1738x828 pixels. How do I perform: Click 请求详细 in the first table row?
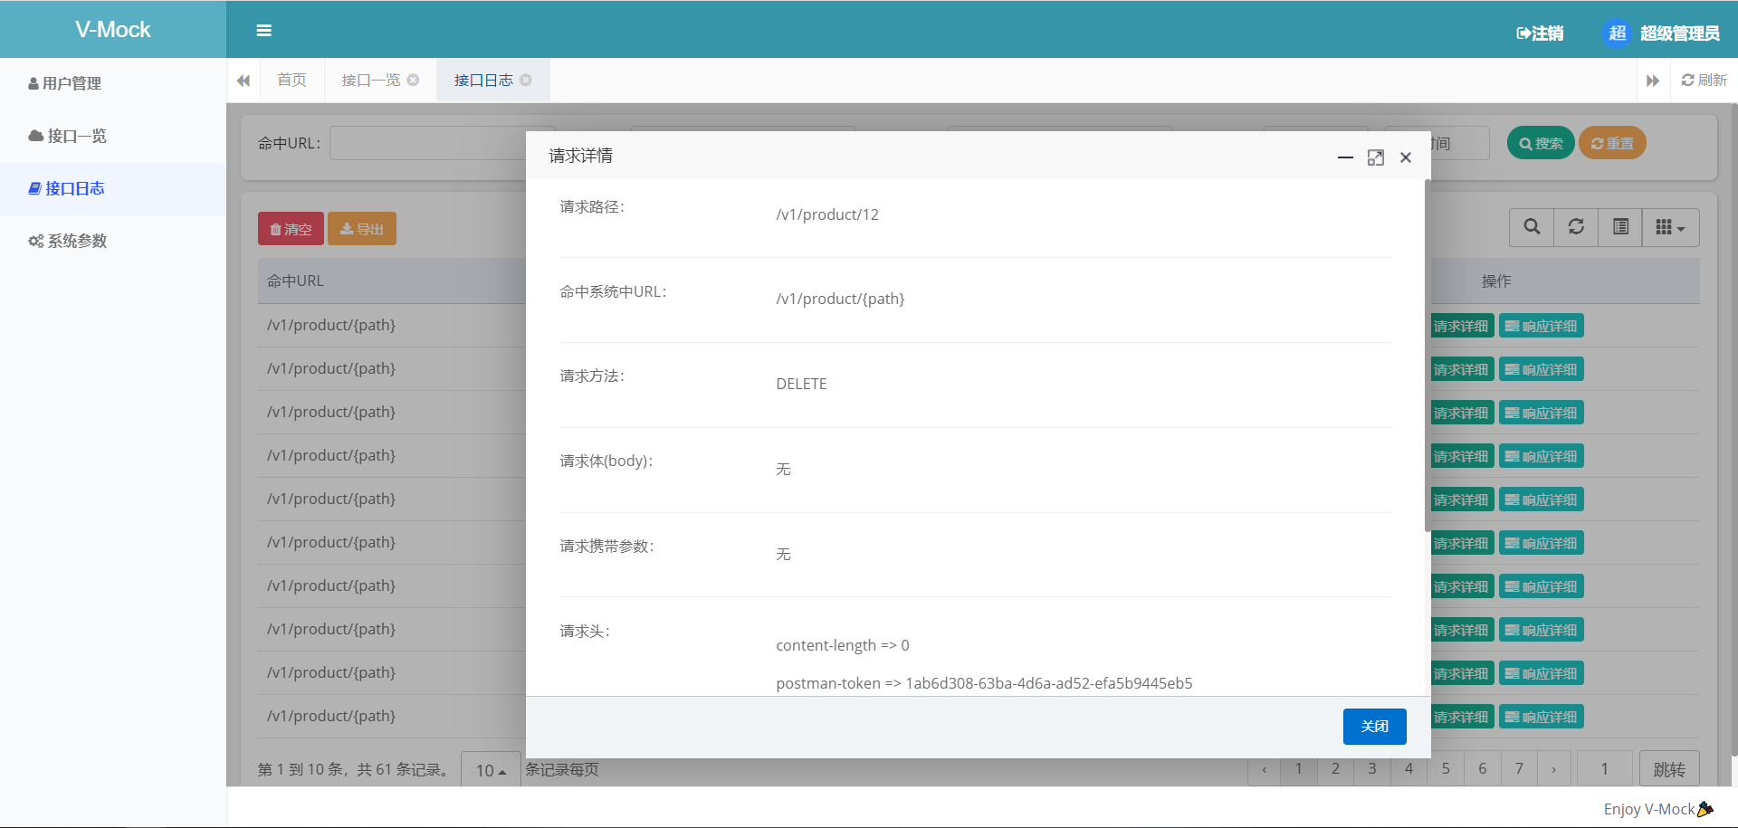point(1462,326)
